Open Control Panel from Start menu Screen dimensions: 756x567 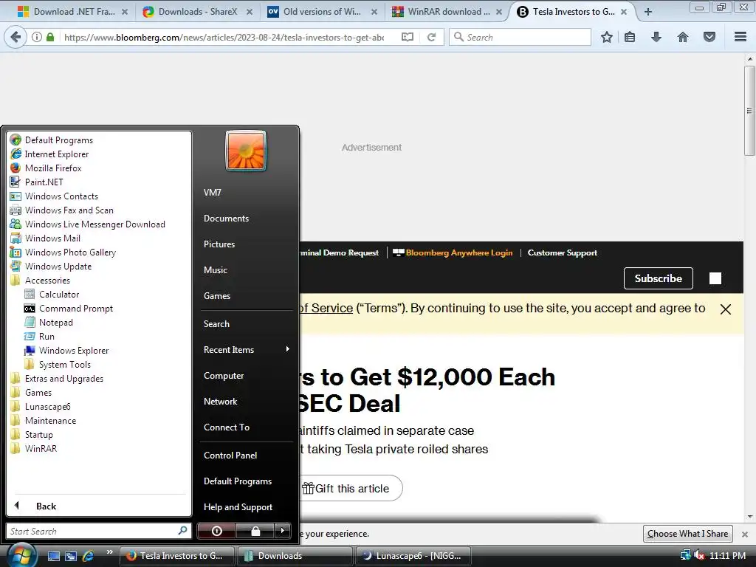point(230,456)
